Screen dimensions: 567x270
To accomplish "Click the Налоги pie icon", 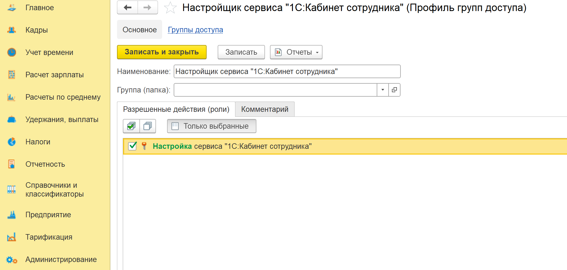I will point(12,142).
